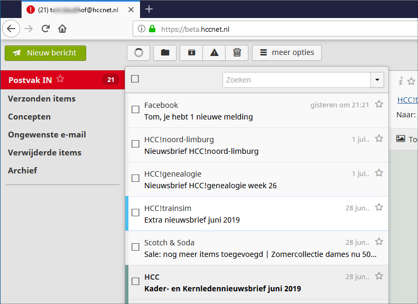Click the archive message icon
The height and width of the screenshot is (304, 418).
(191, 53)
